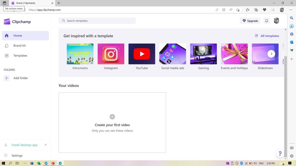Open Edge sidebar search
The width and height of the screenshot is (296, 166).
[x=292, y=18]
